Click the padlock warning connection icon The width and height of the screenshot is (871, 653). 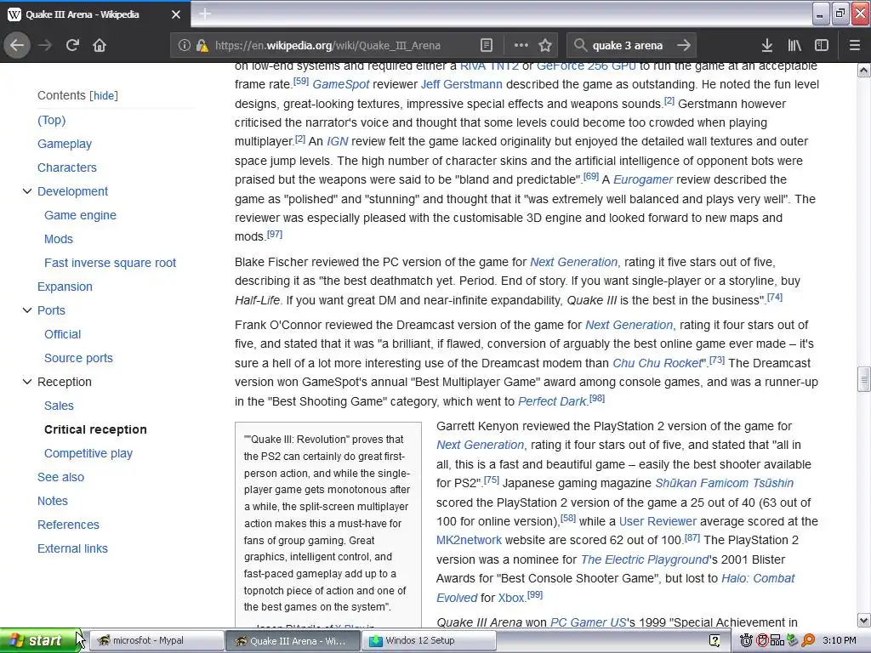[x=202, y=46]
